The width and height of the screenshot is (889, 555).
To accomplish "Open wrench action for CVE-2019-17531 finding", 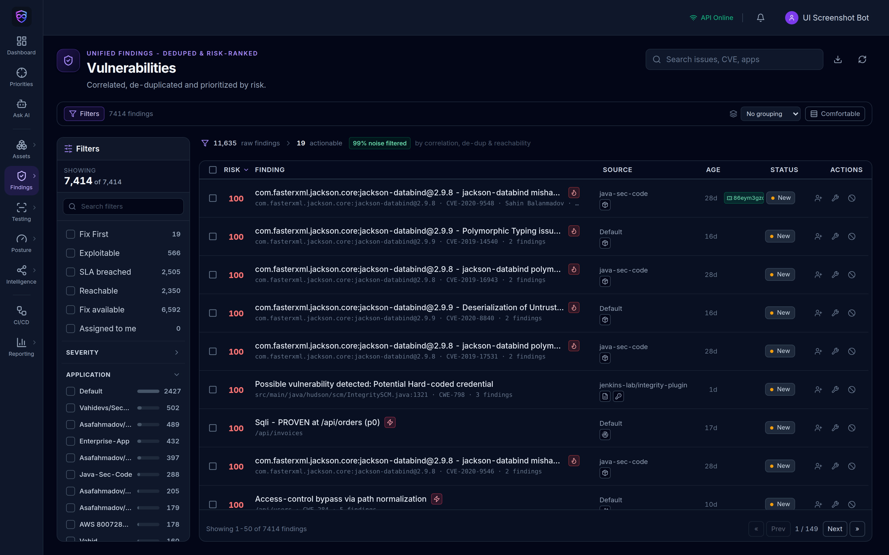I will pos(835,351).
